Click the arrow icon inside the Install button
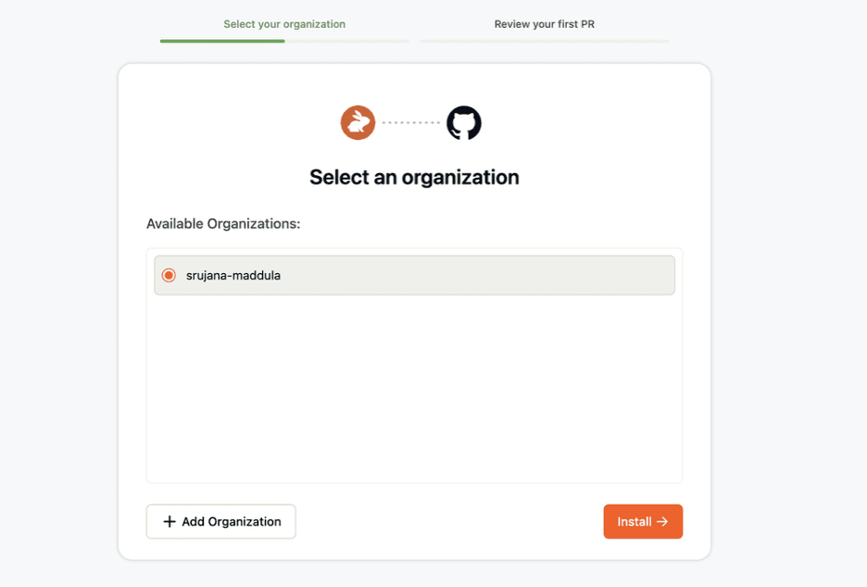 [x=663, y=521]
